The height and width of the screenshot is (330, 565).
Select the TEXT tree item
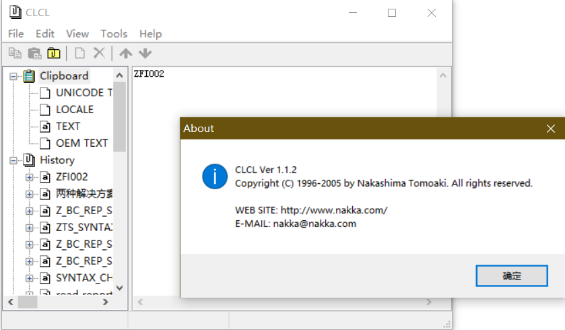click(x=68, y=127)
